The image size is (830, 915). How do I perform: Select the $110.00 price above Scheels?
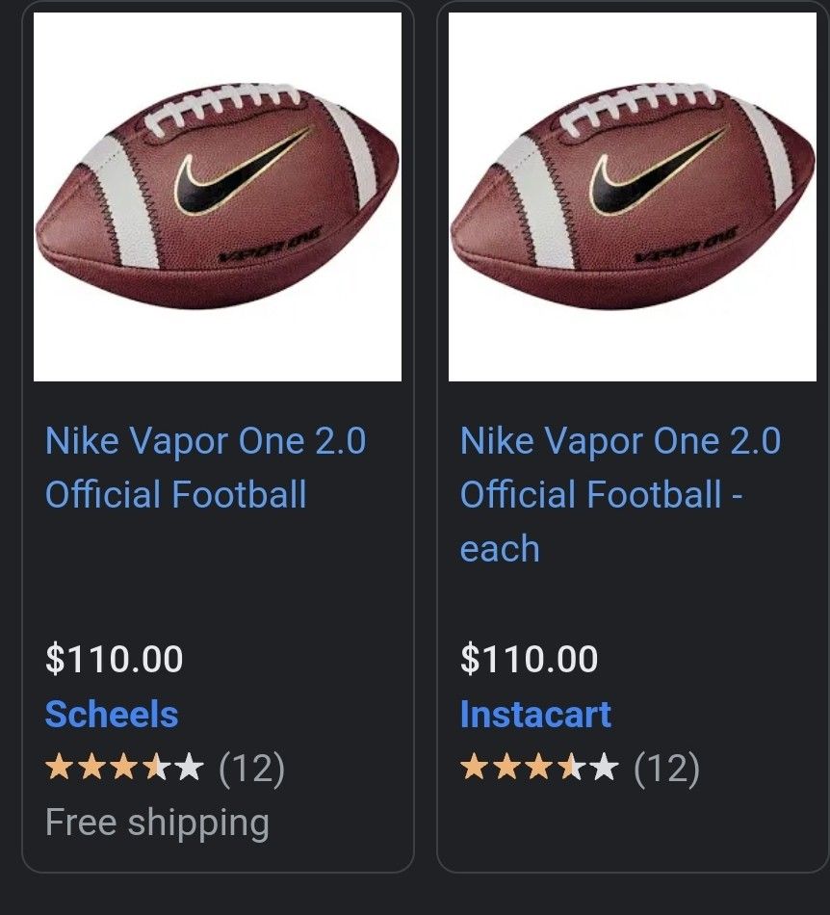tap(115, 659)
